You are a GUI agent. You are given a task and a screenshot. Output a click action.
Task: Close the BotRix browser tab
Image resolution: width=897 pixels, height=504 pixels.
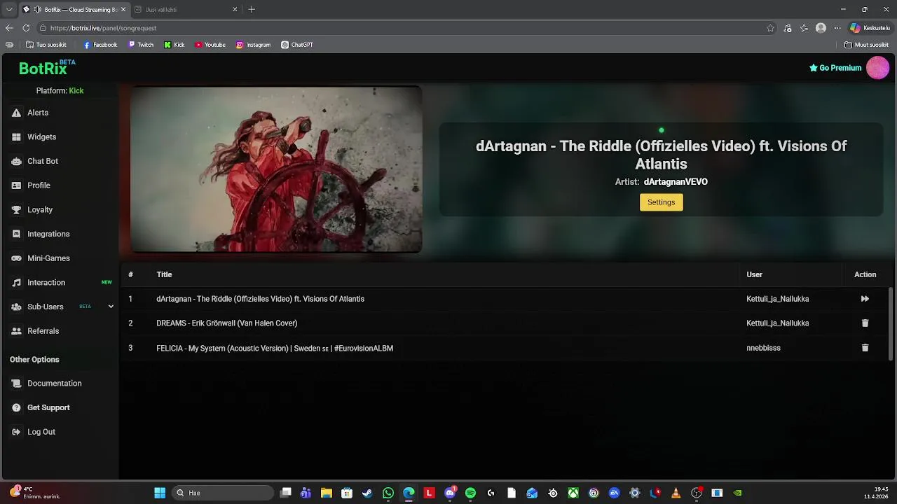click(123, 10)
